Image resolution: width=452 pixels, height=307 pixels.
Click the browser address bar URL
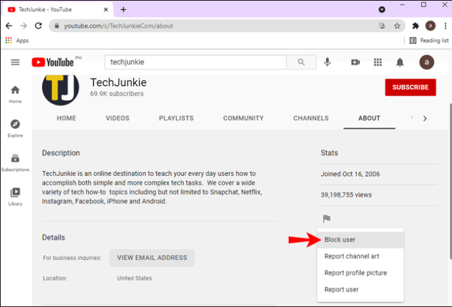tap(119, 26)
